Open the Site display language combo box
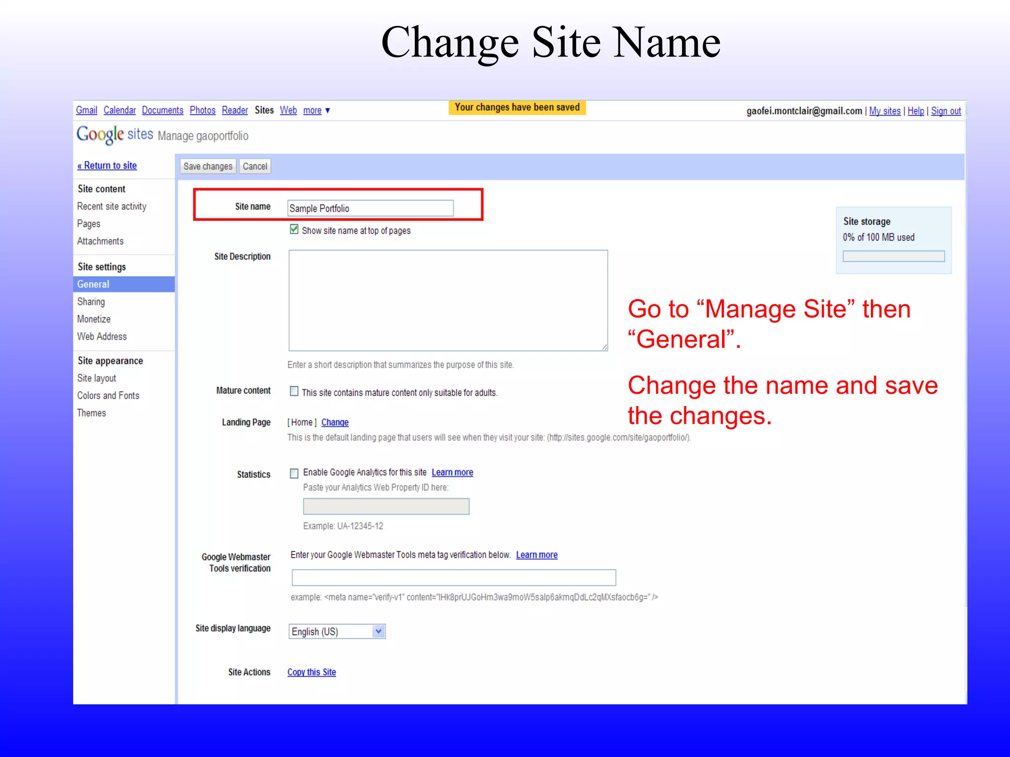 click(x=337, y=631)
